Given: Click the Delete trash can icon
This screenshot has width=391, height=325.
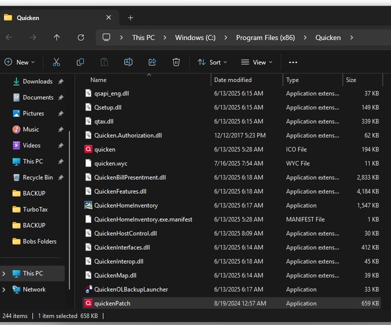Looking at the screenshot, I should 176,62.
